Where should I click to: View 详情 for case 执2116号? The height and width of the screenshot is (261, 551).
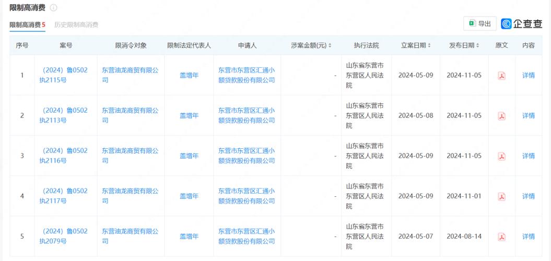tap(528, 156)
